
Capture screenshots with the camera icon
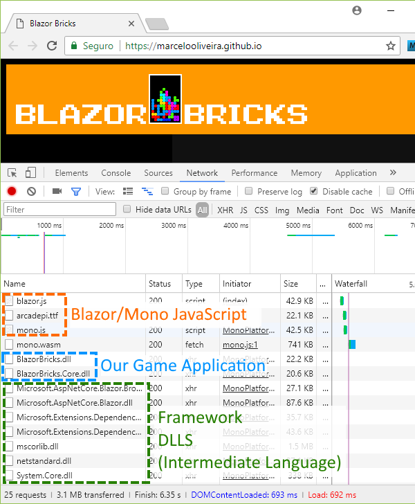click(x=57, y=192)
